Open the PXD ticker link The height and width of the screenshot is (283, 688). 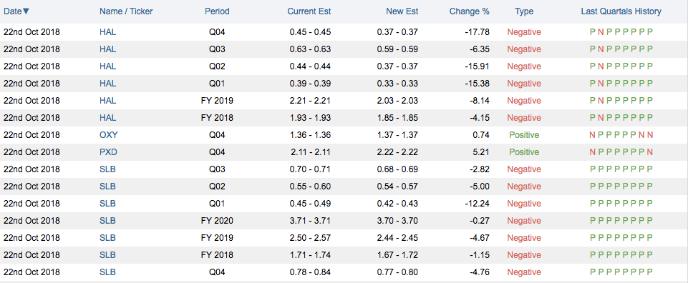(x=108, y=152)
